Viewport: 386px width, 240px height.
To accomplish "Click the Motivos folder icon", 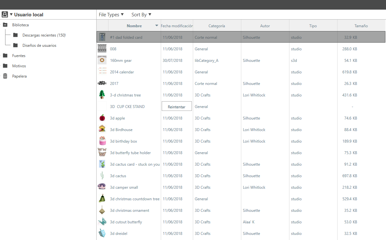I will coord(5,66).
